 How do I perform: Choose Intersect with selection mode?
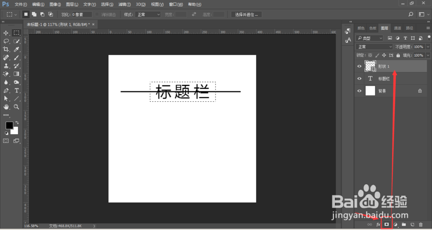51,14
